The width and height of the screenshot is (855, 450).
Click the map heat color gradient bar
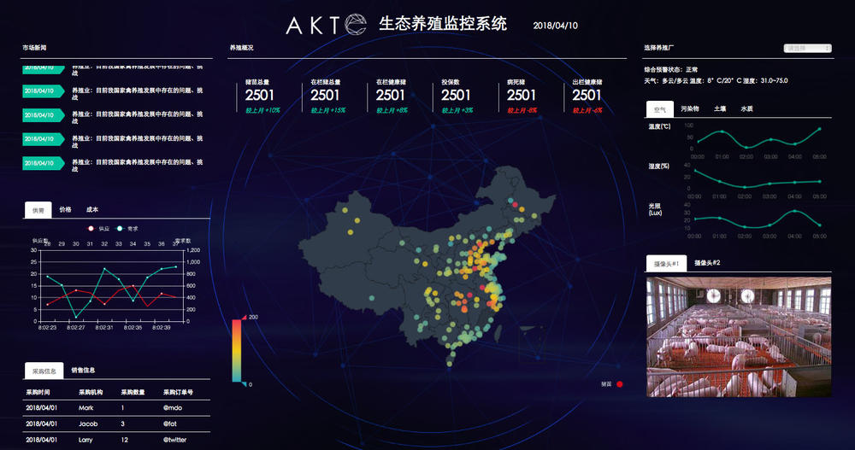237,350
